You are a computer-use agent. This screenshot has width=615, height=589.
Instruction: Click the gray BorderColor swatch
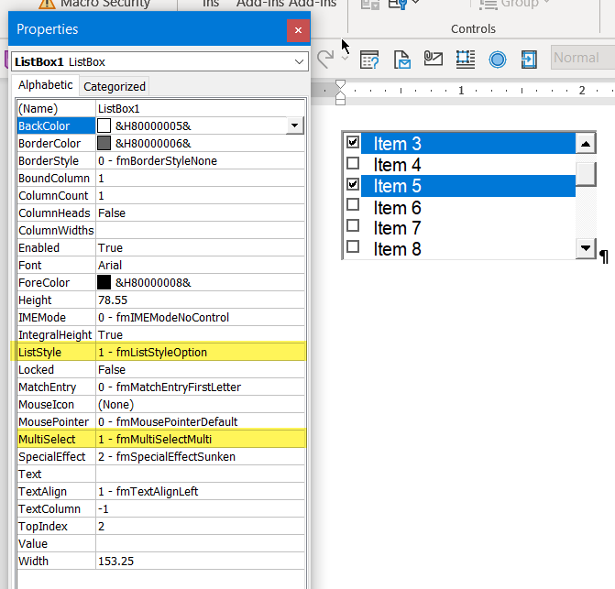[x=104, y=143]
